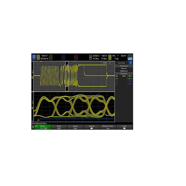Open the Speed High softkey
Screen dimensions: 186x186
(75, 127)
